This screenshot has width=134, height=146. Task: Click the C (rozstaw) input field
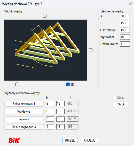(x=125, y=30)
